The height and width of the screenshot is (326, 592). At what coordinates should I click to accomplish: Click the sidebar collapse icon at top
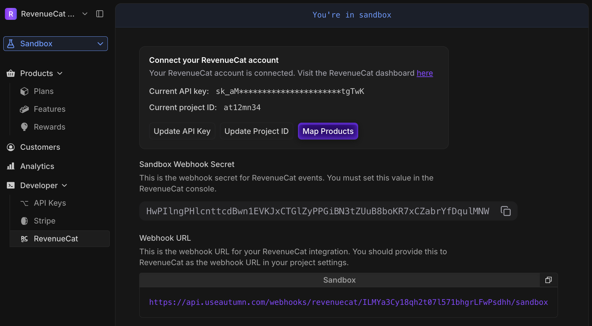(100, 14)
